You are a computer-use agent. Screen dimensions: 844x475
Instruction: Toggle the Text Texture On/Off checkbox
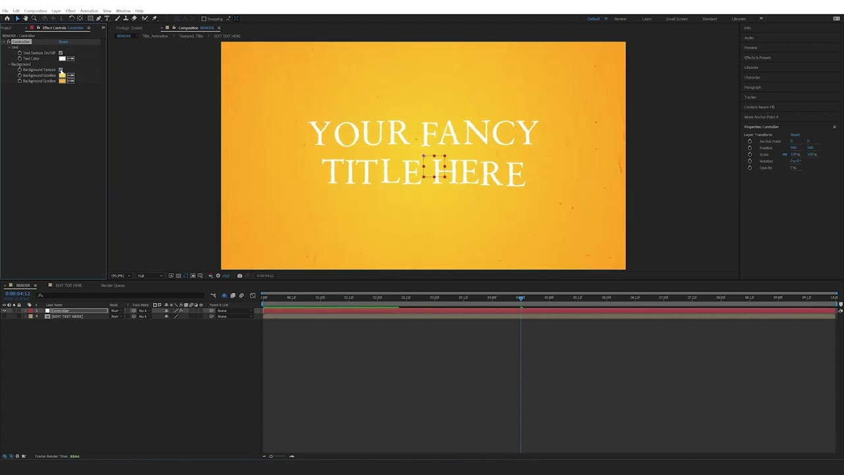(61, 53)
